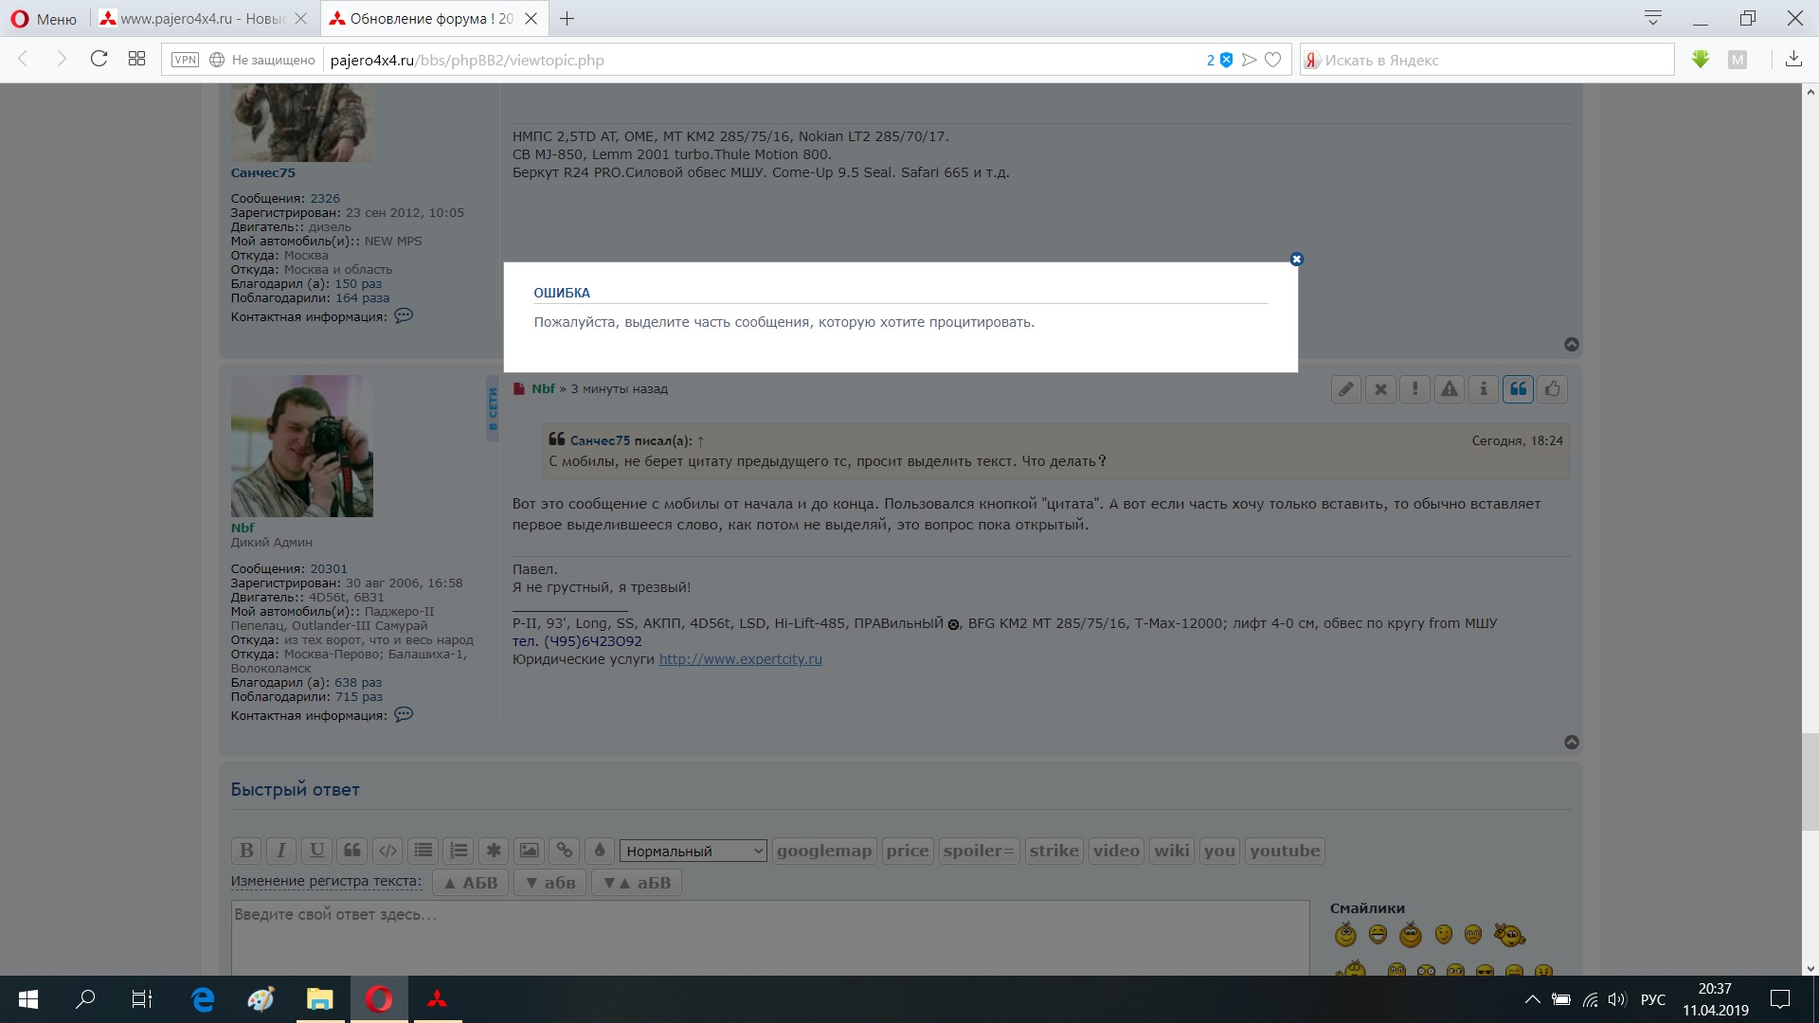Click the spoiler= BBCode button
This screenshot has height=1023, width=1819.
(x=979, y=851)
